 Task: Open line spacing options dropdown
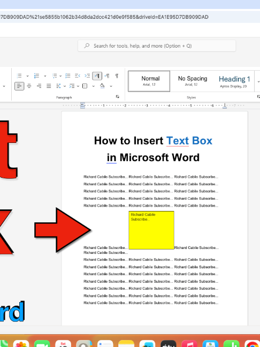pyautogui.click(x=65, y=86)
